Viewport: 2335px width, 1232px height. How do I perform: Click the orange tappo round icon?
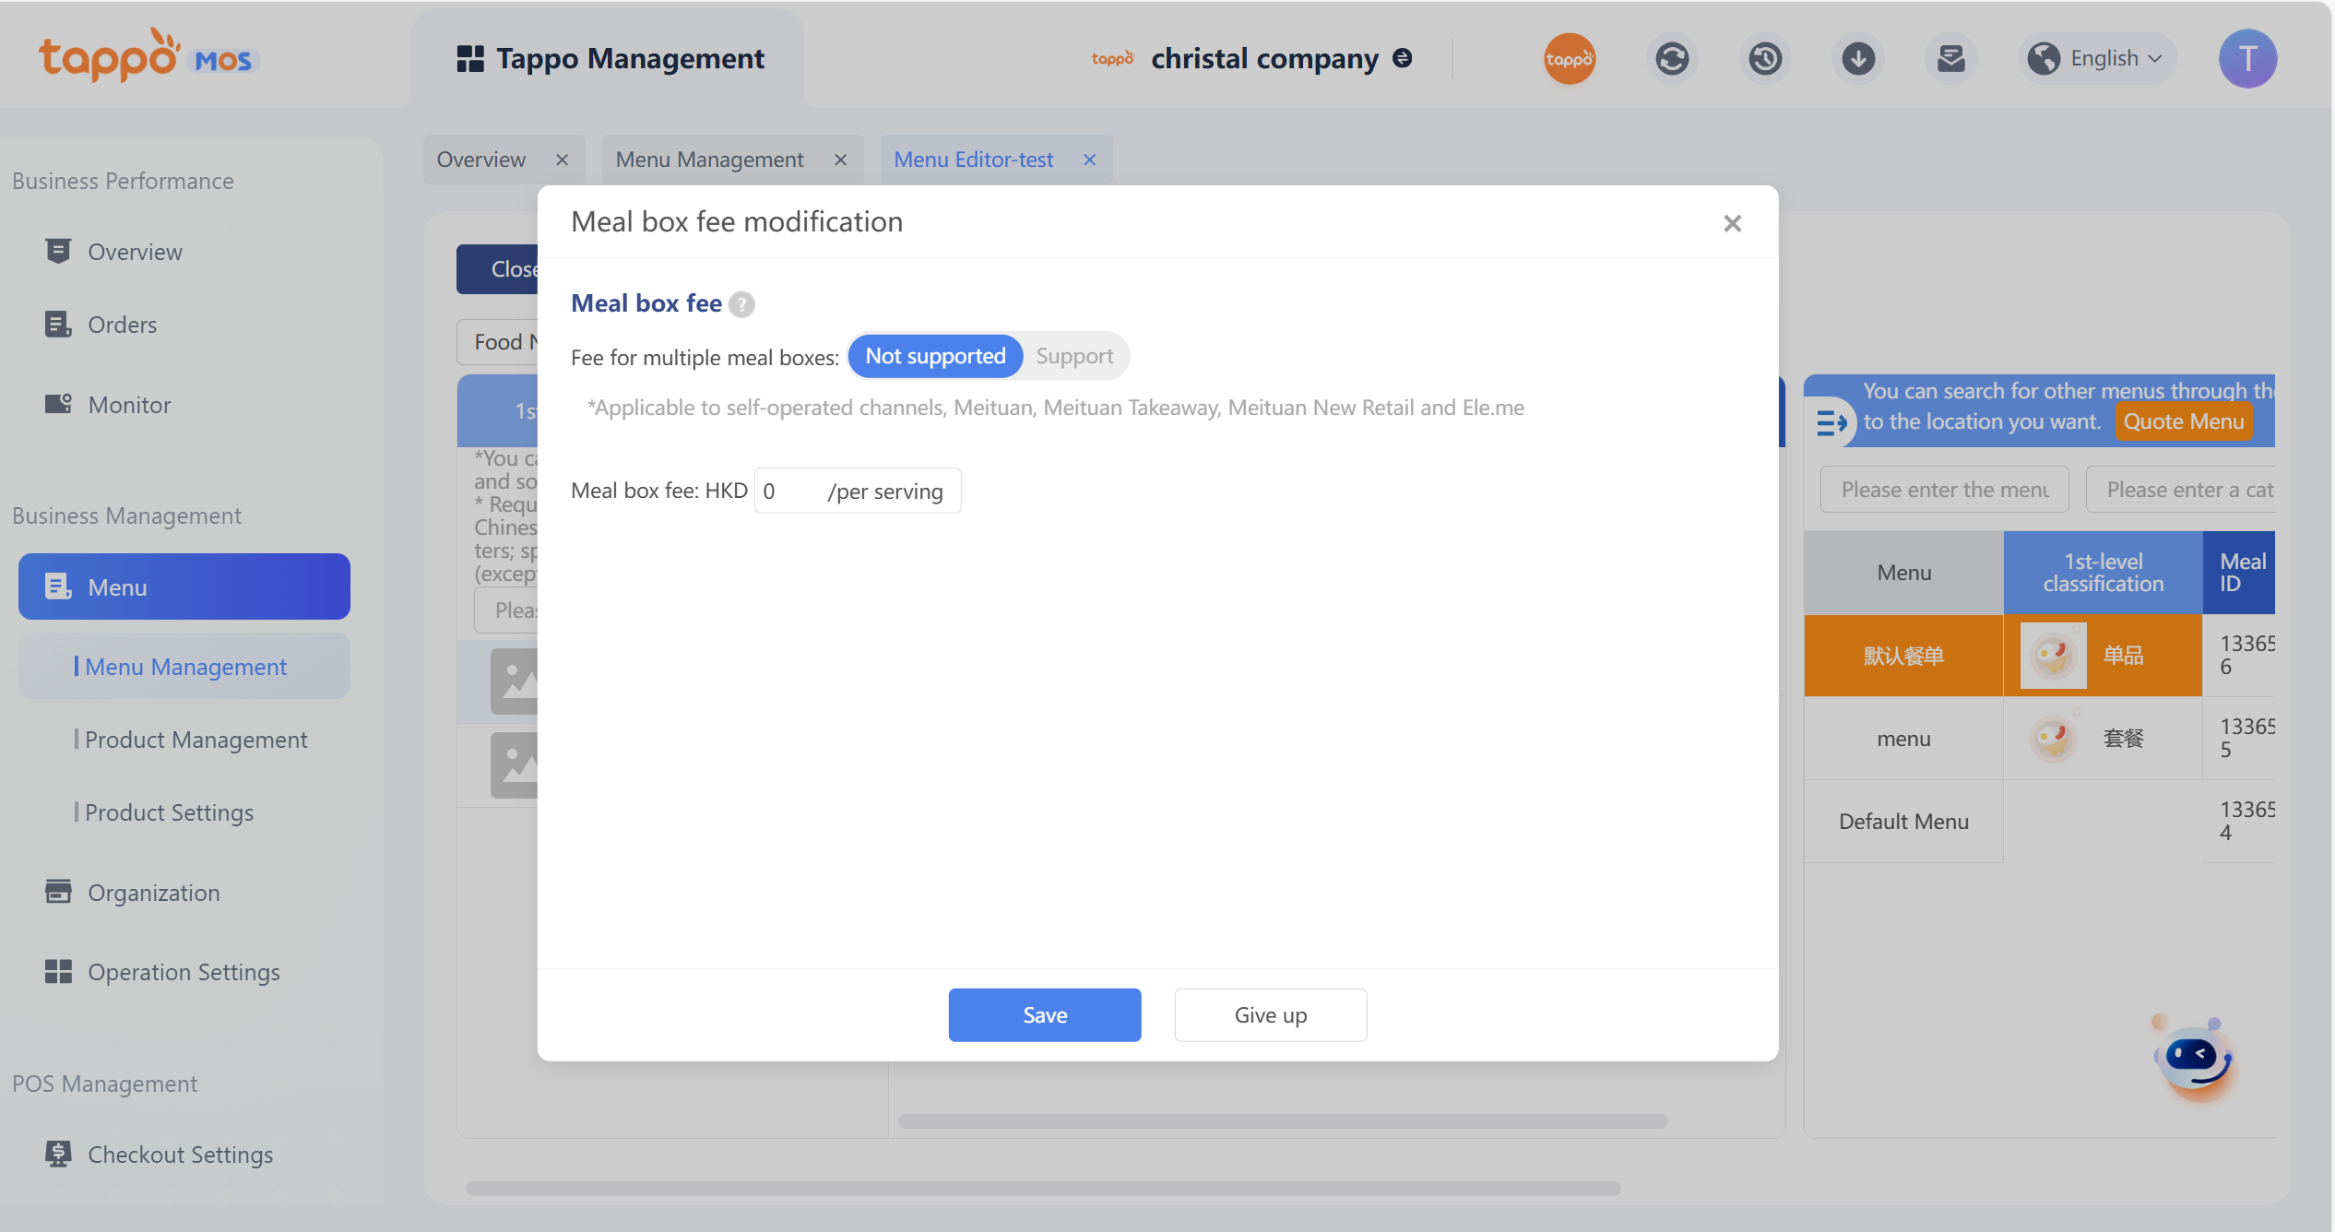[x=1570, y=59]
